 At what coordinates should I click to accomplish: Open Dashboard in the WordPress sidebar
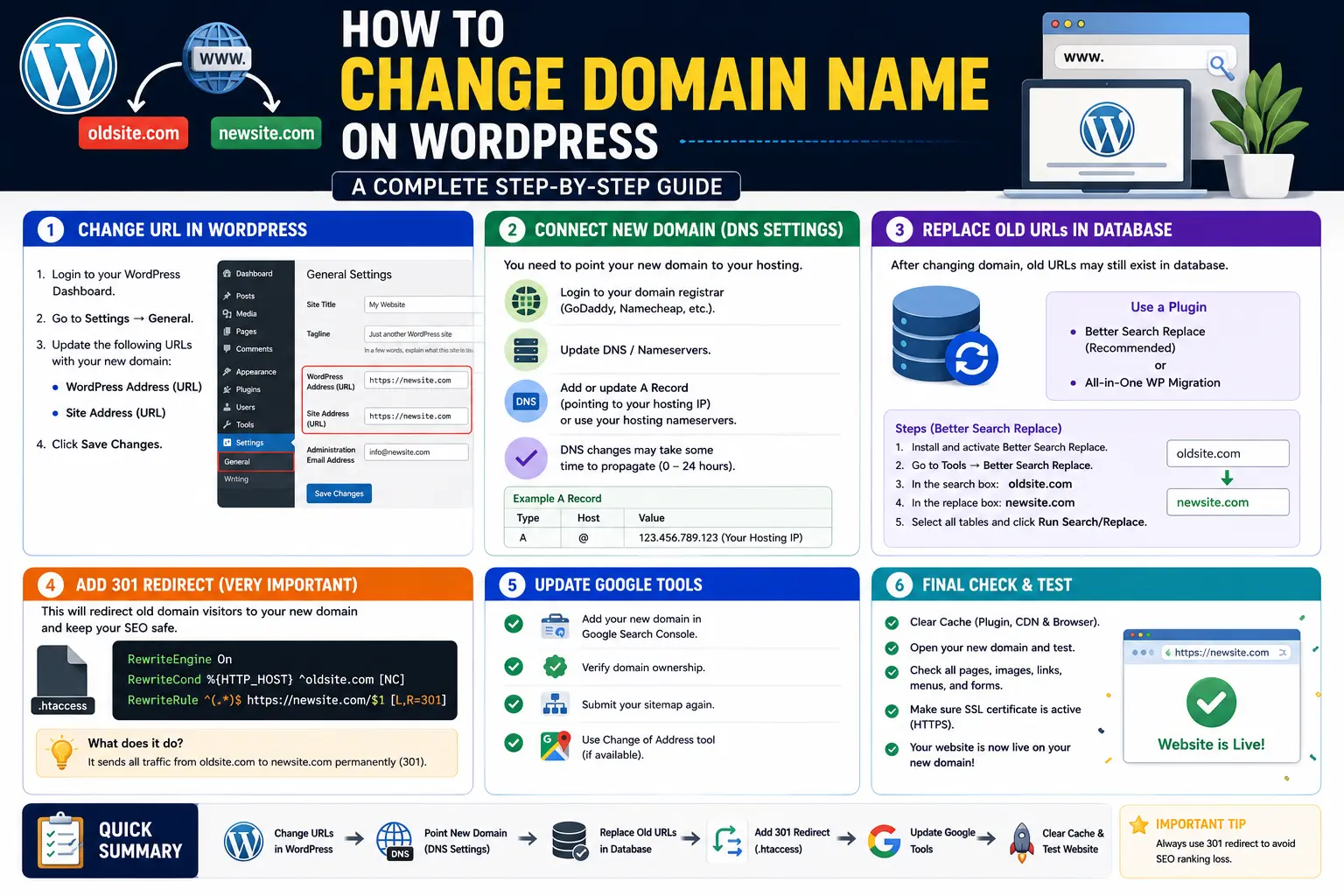255,274
